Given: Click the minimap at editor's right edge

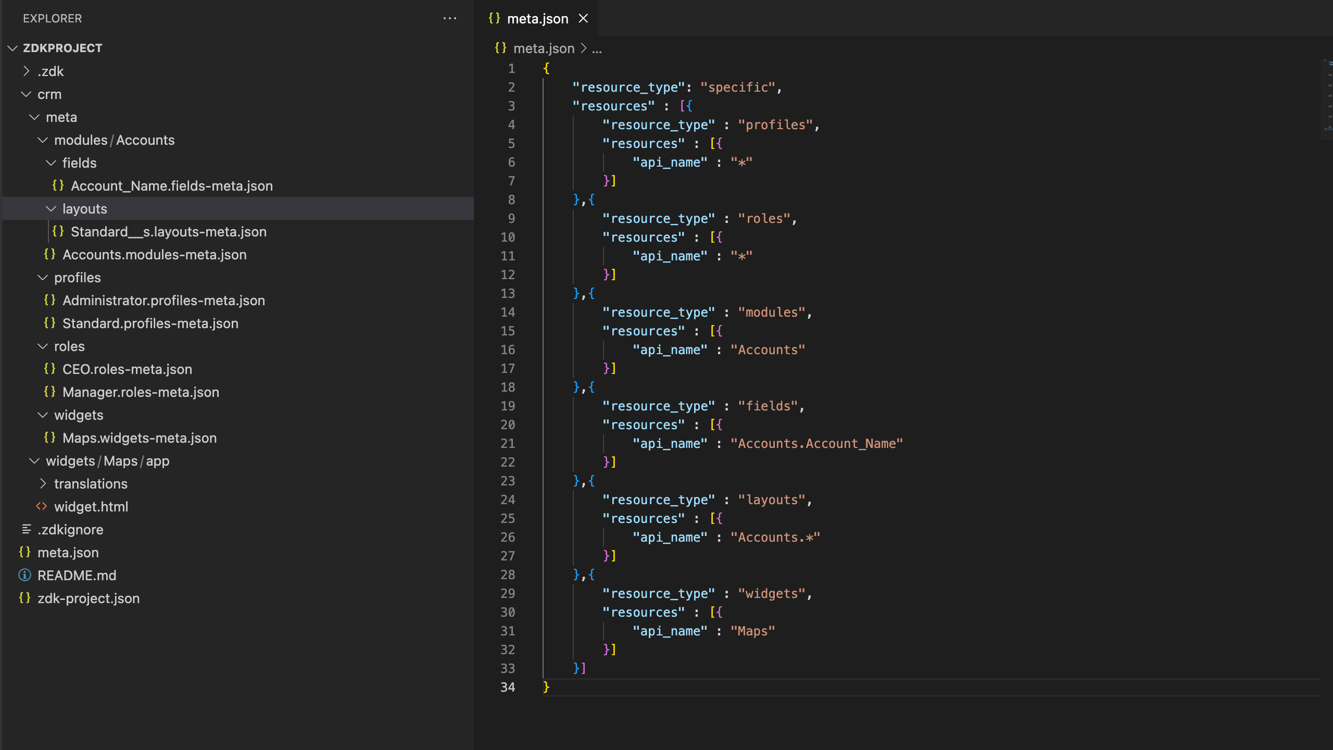Looking at the screenshot, I should (1327, 99).
